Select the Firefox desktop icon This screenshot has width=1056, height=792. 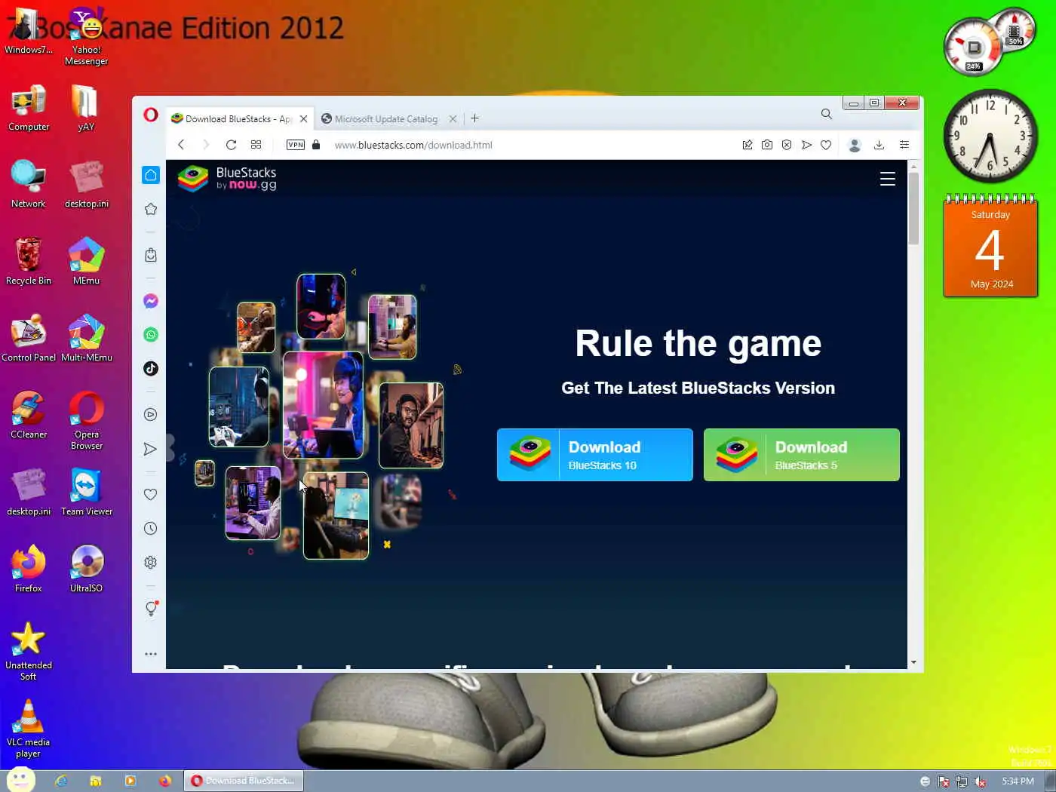(29, 569)
